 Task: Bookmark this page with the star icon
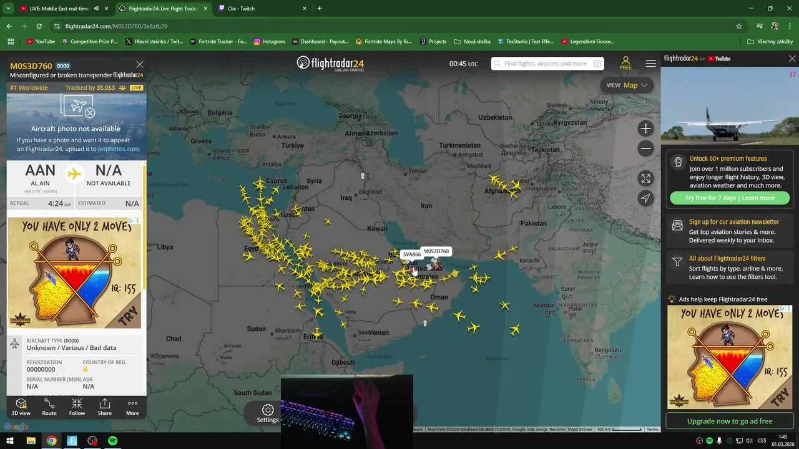(x=739, y=26)
